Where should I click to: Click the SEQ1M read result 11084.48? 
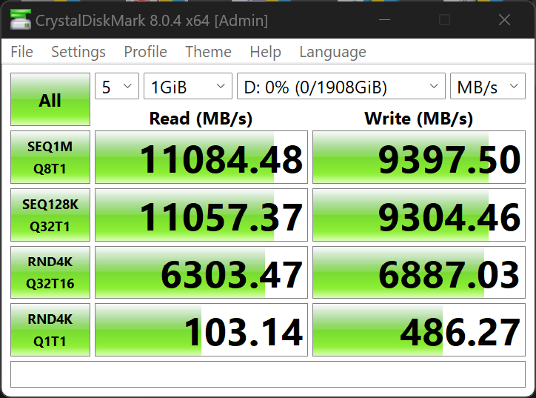(x=201, y=157)
